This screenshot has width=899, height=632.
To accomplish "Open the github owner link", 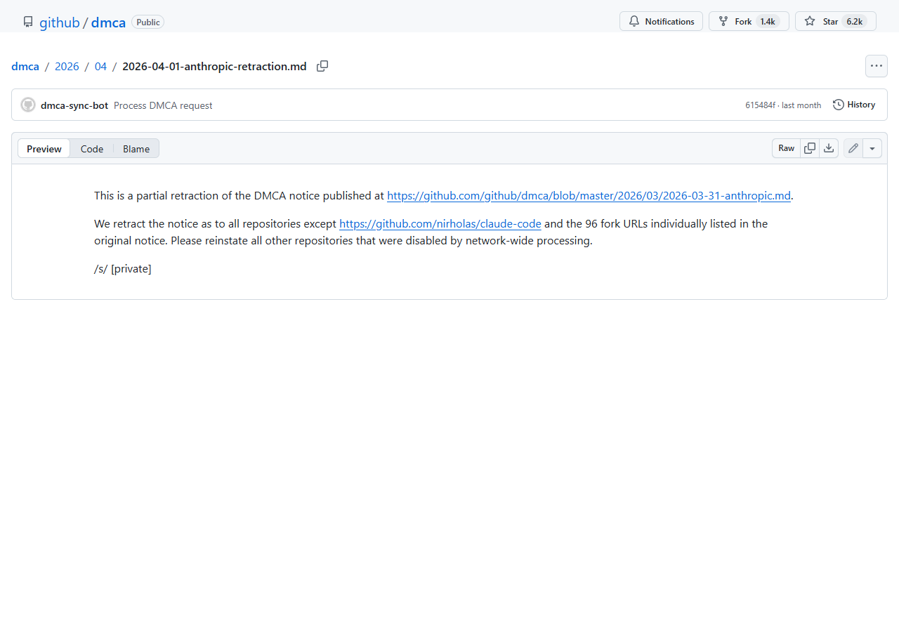I will click(60, 22).
